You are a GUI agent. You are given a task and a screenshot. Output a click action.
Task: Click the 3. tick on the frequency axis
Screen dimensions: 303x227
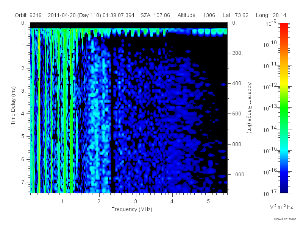136,202
